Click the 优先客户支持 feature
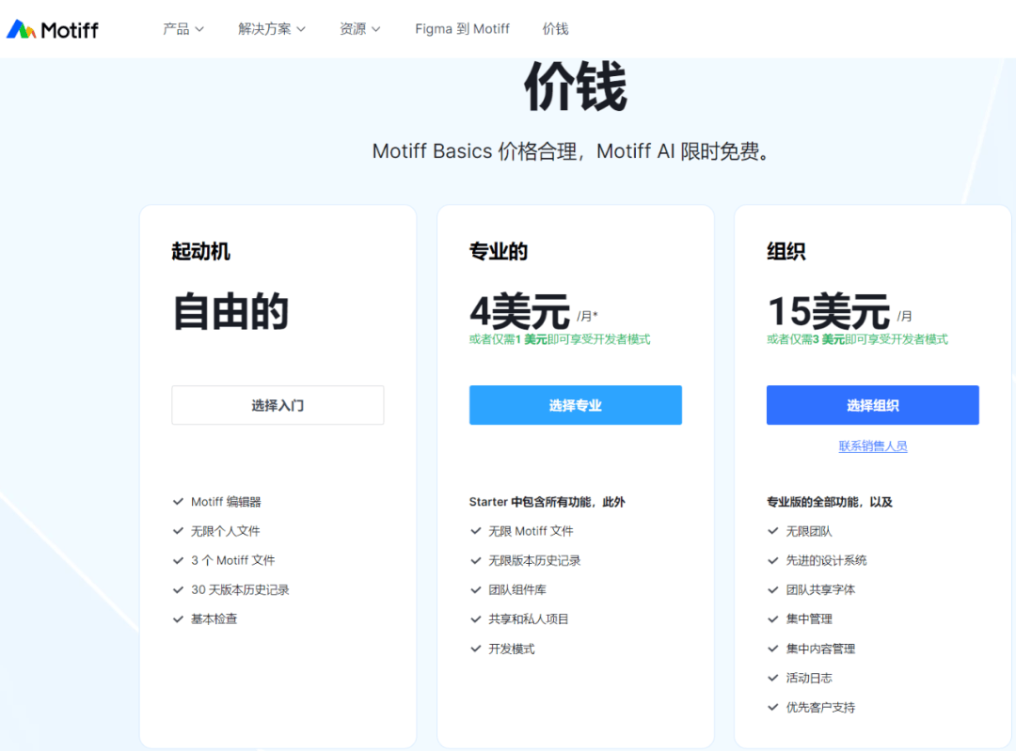Image resolution: width=1016 pixels, height=751 pixels. click(820, 708)
